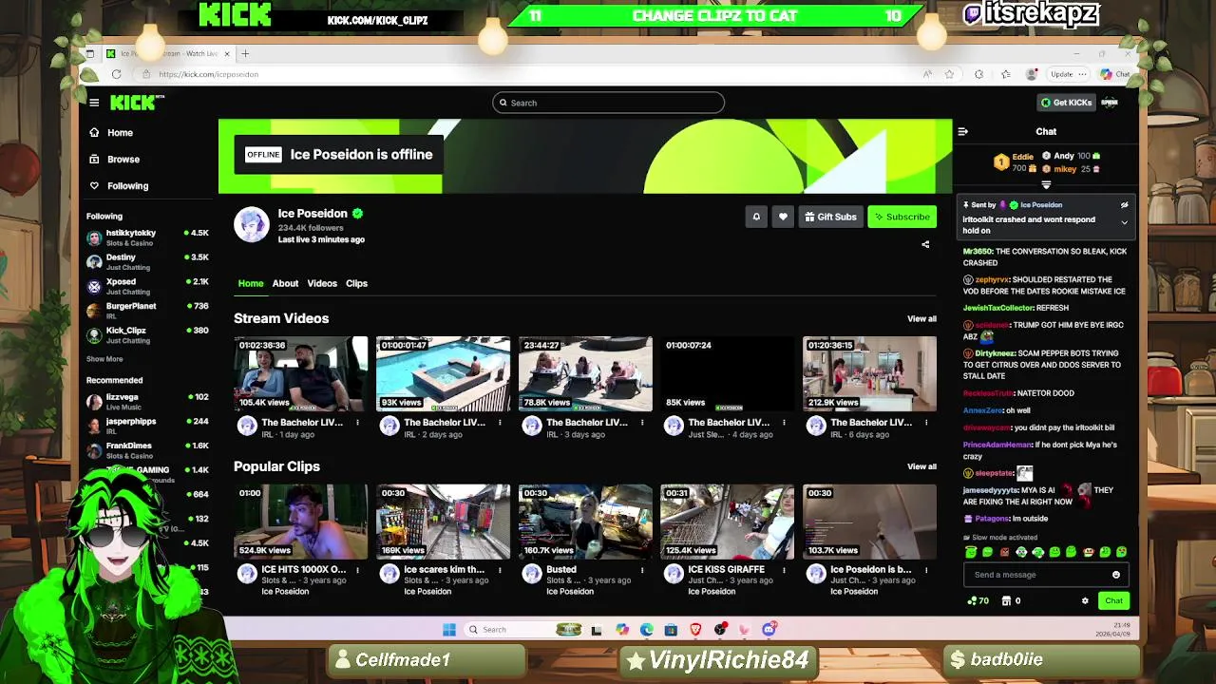Open FrankDimes in Recommended list

coord(147,450)
